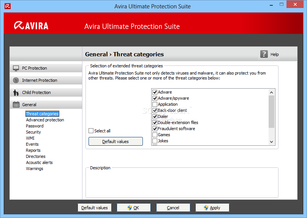Maximize the Avira window
Screen dimensions: 307x218
281,5
